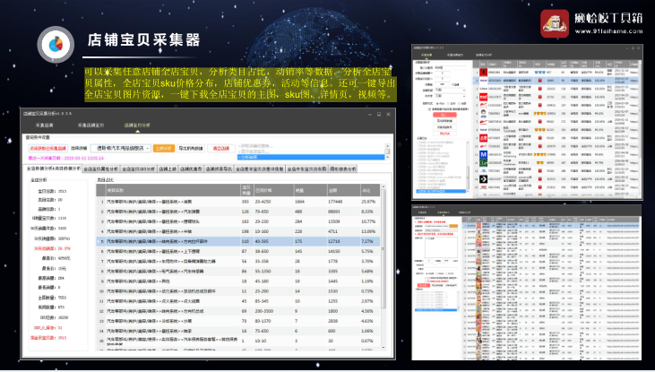Click the green shop logo in shop-collection window
The width and height of the screenshot is (655, 372).
click(x=483, y=163)
